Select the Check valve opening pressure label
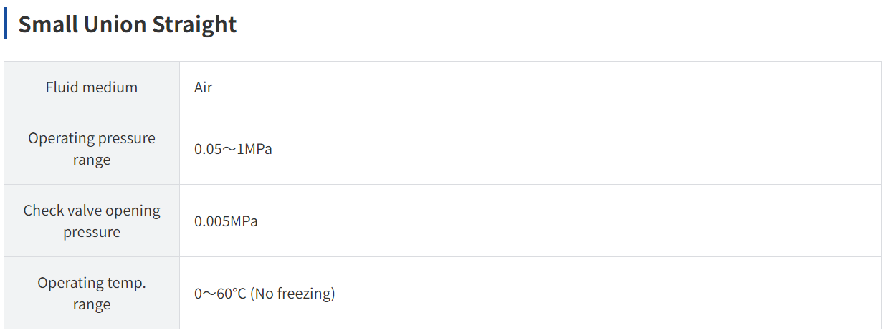This screenshot has height=333, width=886. point(92,221)
